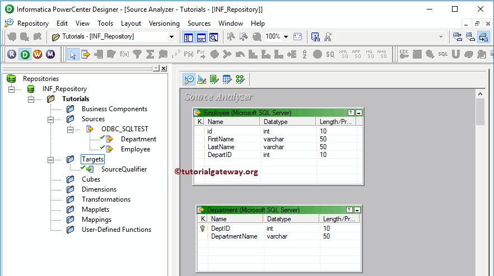Select the Mapplets folder
494x276 pixels.
click(95, 210)
